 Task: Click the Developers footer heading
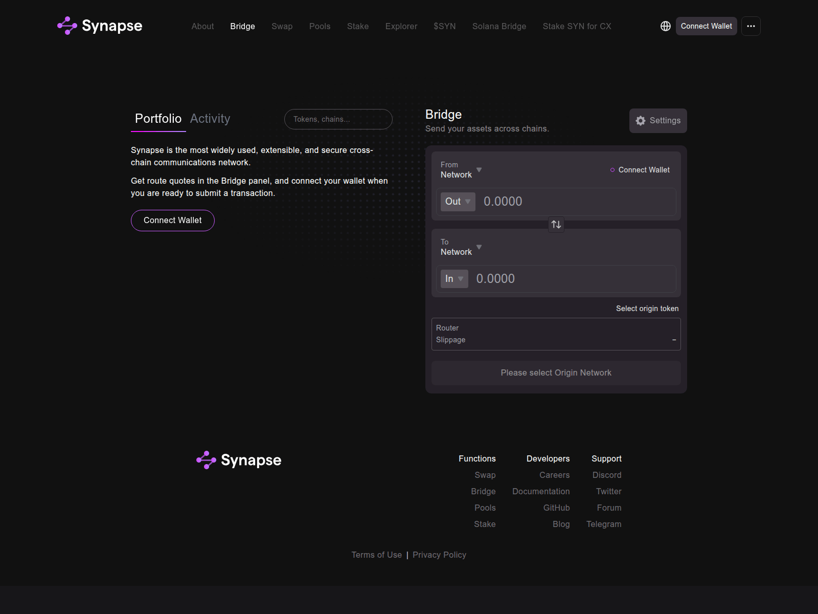pos(548,459)
